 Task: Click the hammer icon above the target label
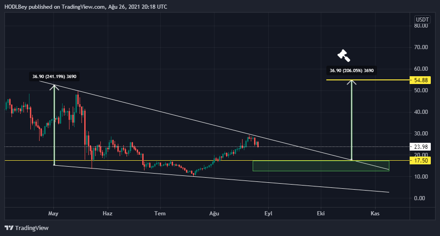[x=344, y=56]
